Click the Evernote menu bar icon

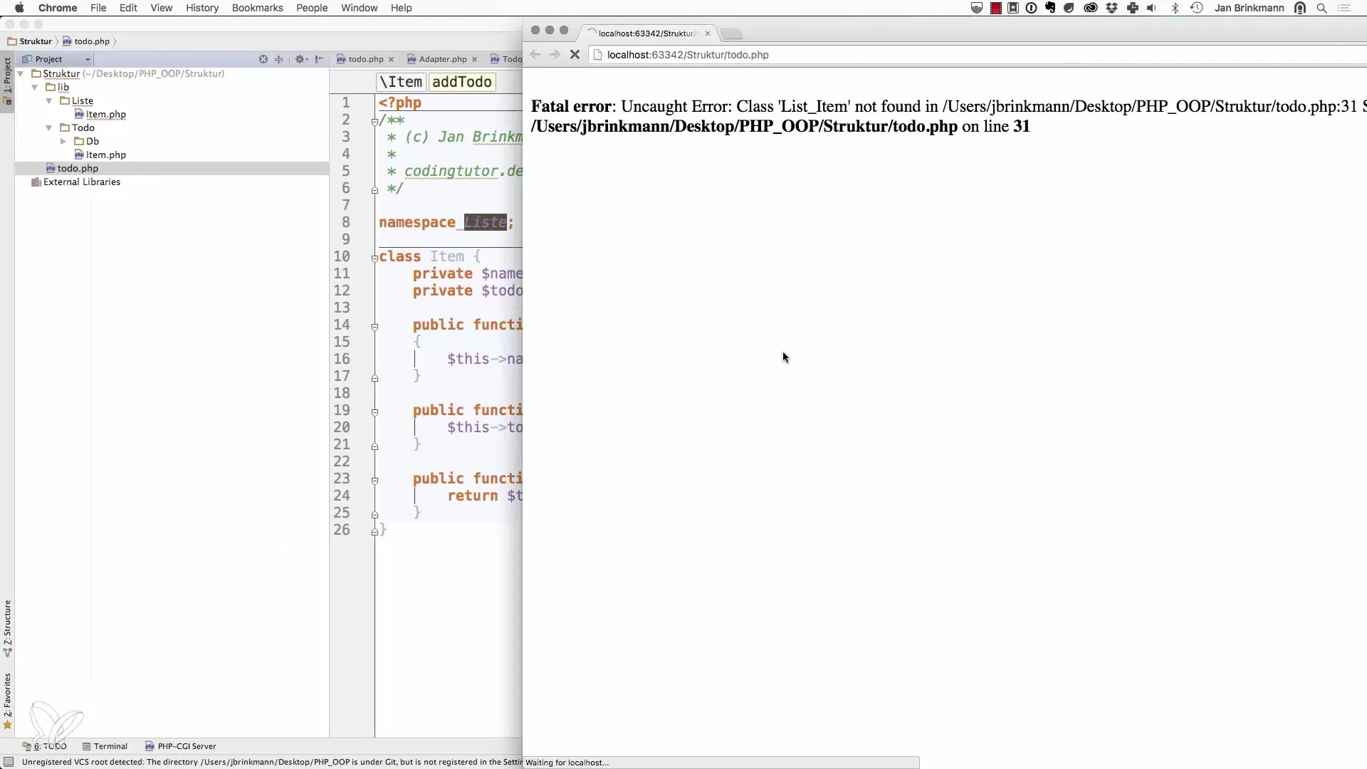(1050, 8)
